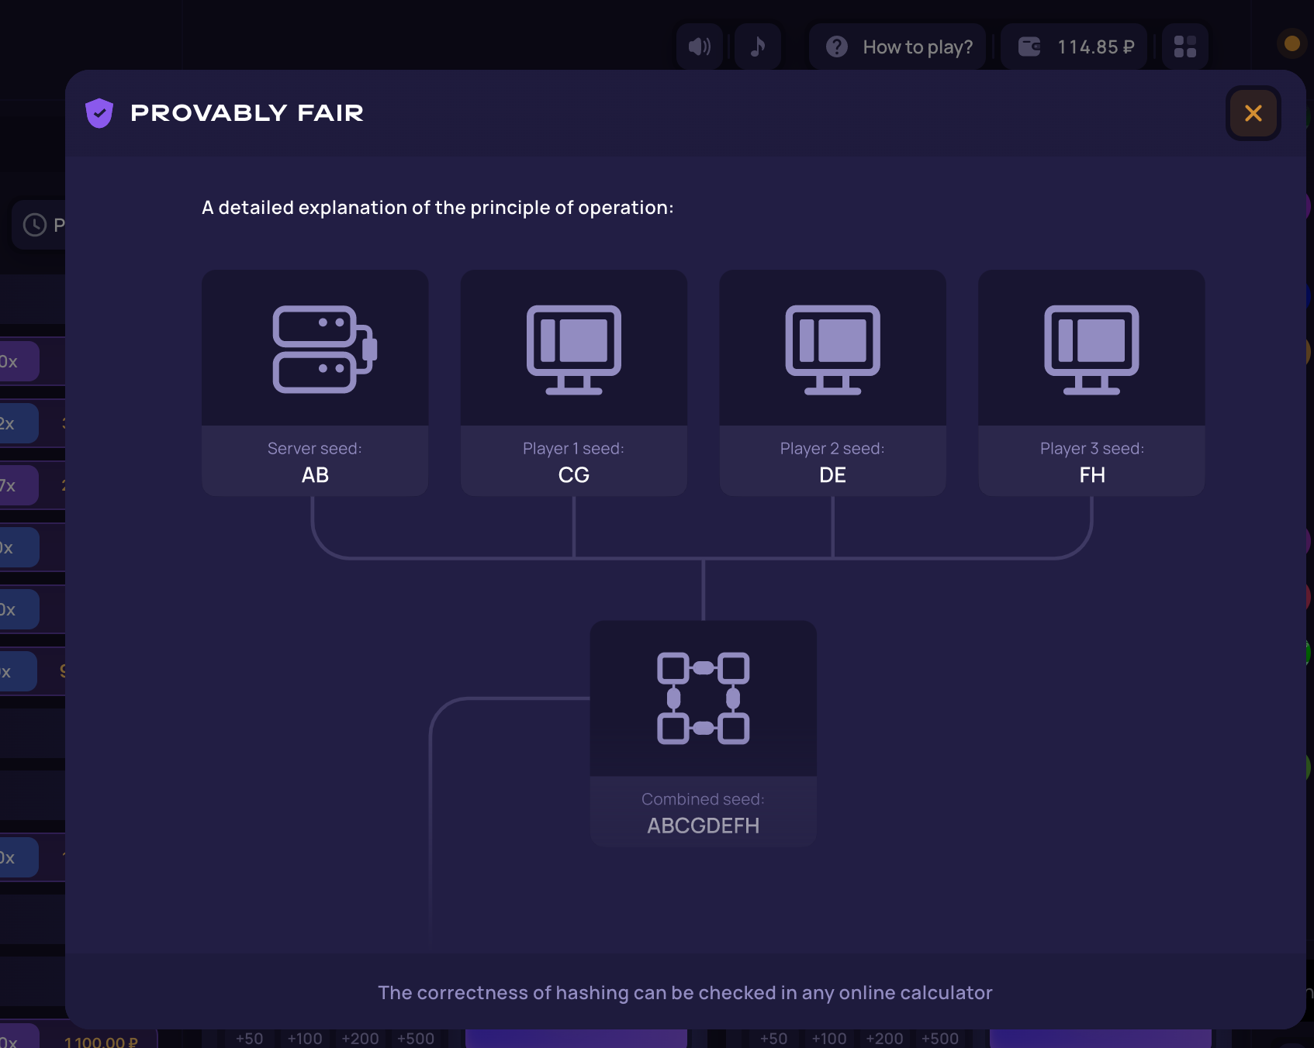Viewport: 1314px width, 1048px height.
Task: Click the Player 3 seed monitor icon
Action: point(1091,349)
